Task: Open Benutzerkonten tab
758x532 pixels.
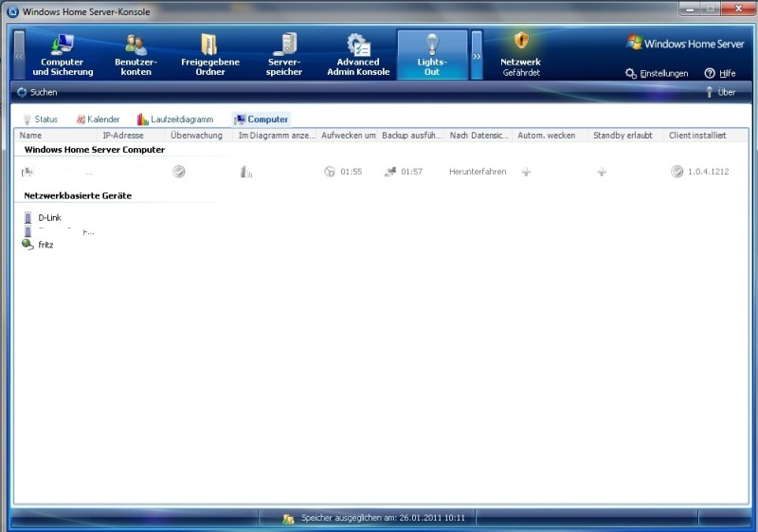Action: (135, 55)
